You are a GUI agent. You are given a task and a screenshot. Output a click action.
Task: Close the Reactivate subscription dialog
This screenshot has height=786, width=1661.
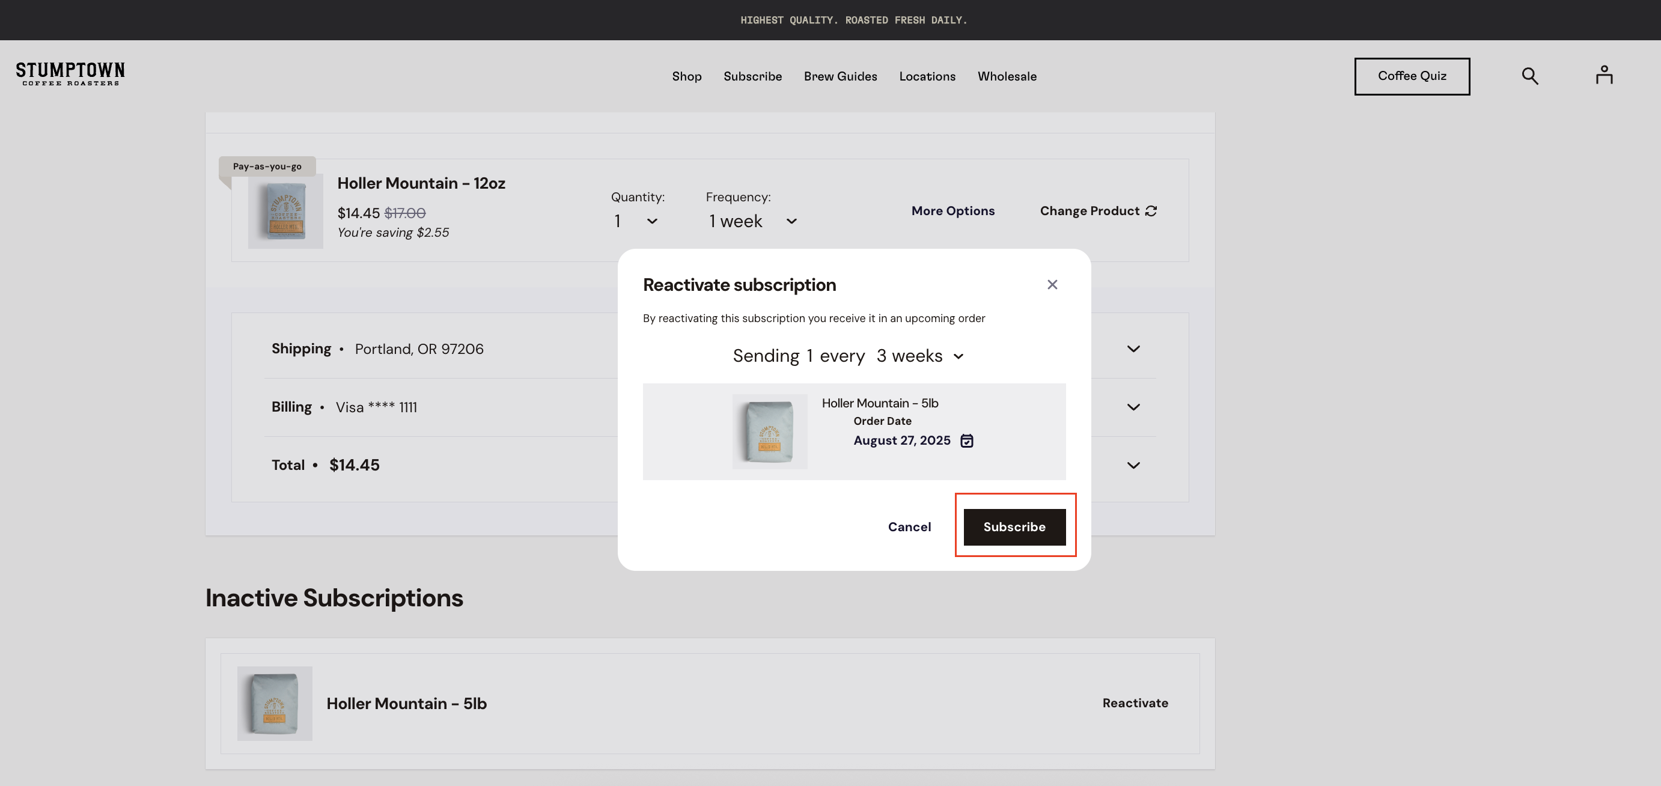[x=1052, y=284]
